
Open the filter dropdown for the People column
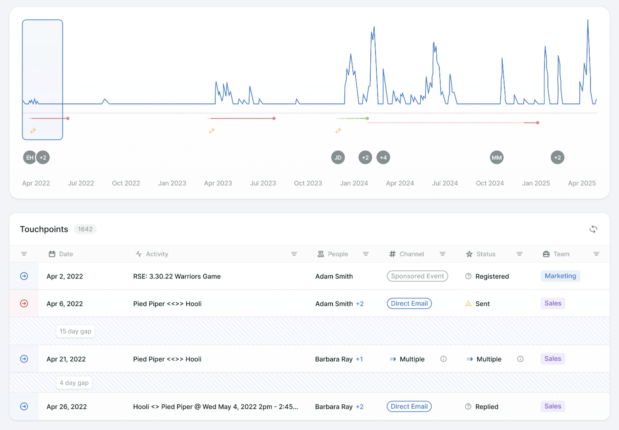pos(366,254)
